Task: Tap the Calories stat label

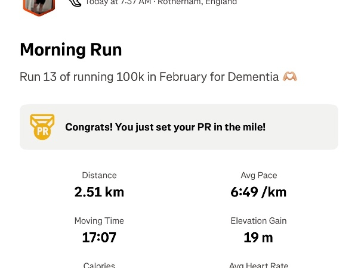Action: coord(99,265)
